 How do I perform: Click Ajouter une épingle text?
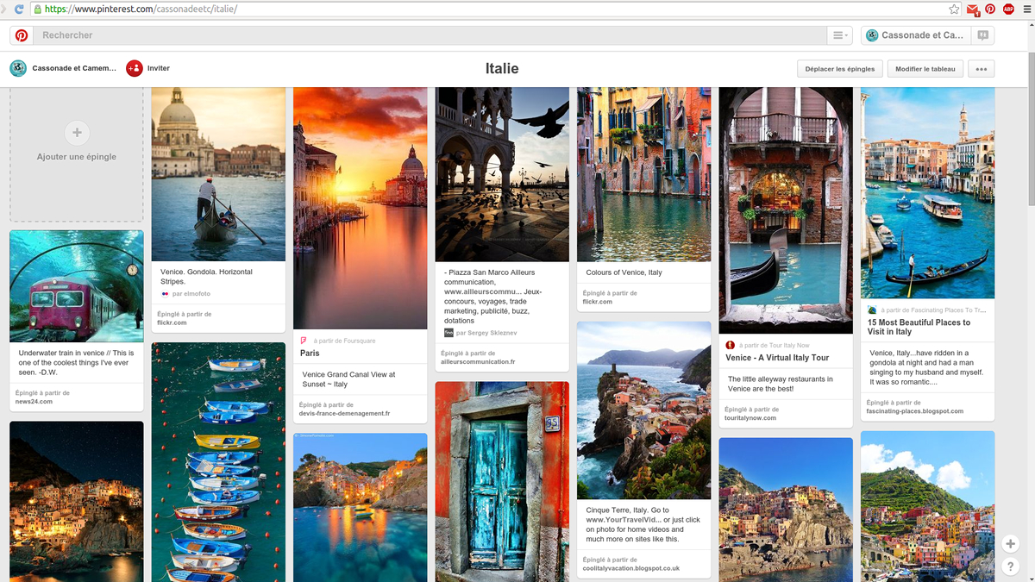(x=77, y=157)
